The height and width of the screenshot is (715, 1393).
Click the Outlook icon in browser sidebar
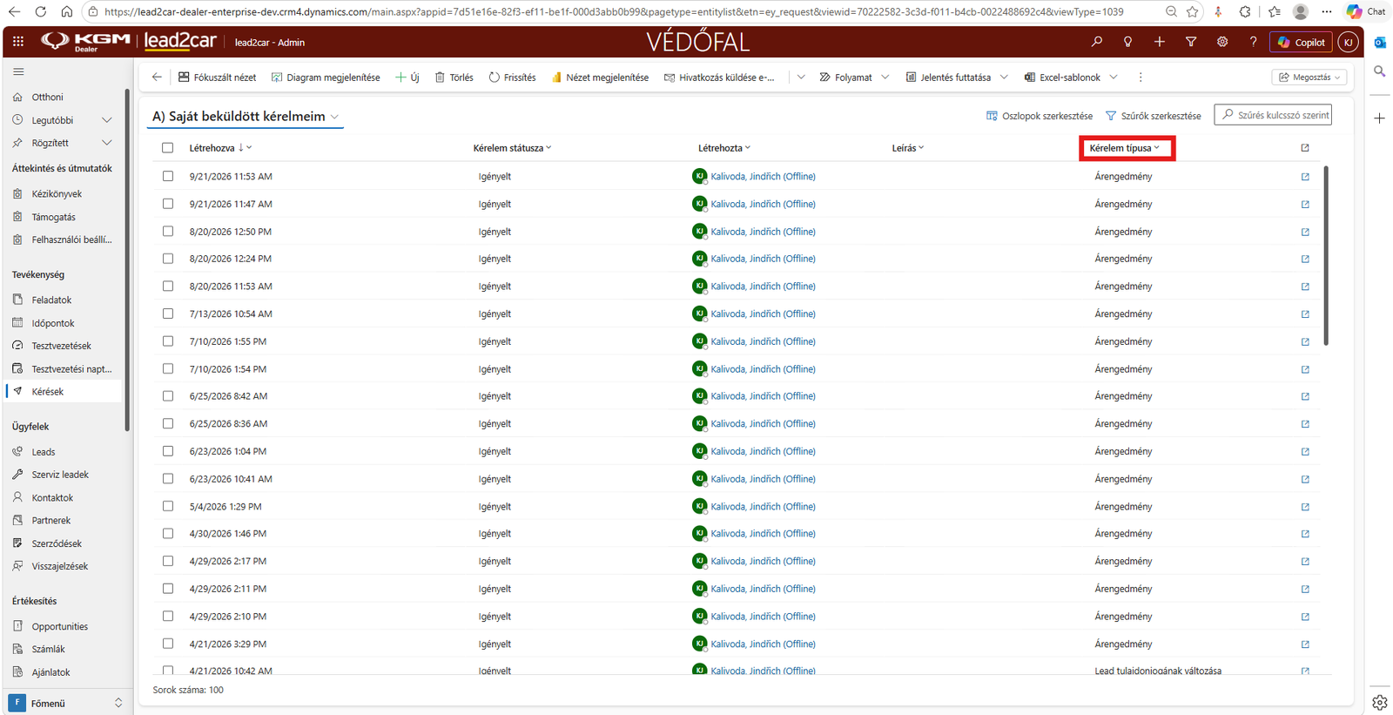coord(1380,42)
